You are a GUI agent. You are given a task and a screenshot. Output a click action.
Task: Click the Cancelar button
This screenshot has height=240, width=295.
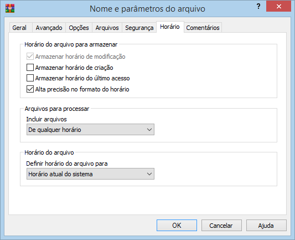(x=221, y=225)
